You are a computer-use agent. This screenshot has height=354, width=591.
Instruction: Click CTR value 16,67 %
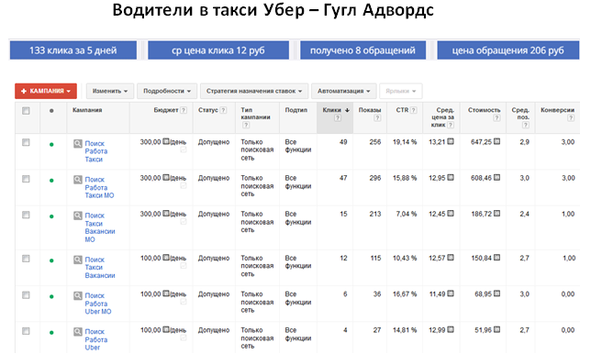[405, 294]
